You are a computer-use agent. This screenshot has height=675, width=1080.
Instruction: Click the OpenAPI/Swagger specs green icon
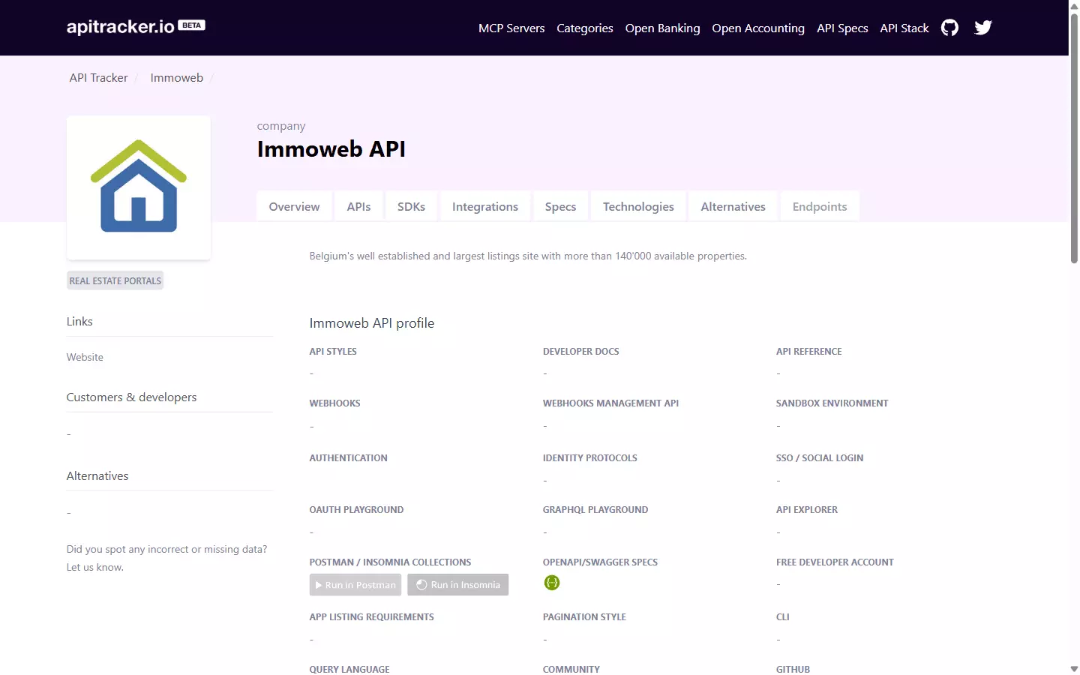pyautogui.click(x=552, y=583)
